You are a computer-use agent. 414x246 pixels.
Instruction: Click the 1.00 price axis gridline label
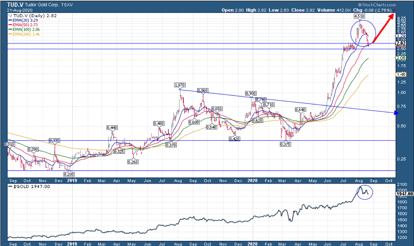401,92
